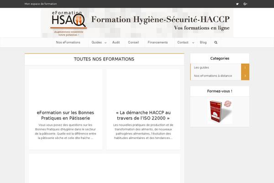Open the Contact menu item
The height and width of the screenshot is (183, 274).
click(x=183, y=43)
